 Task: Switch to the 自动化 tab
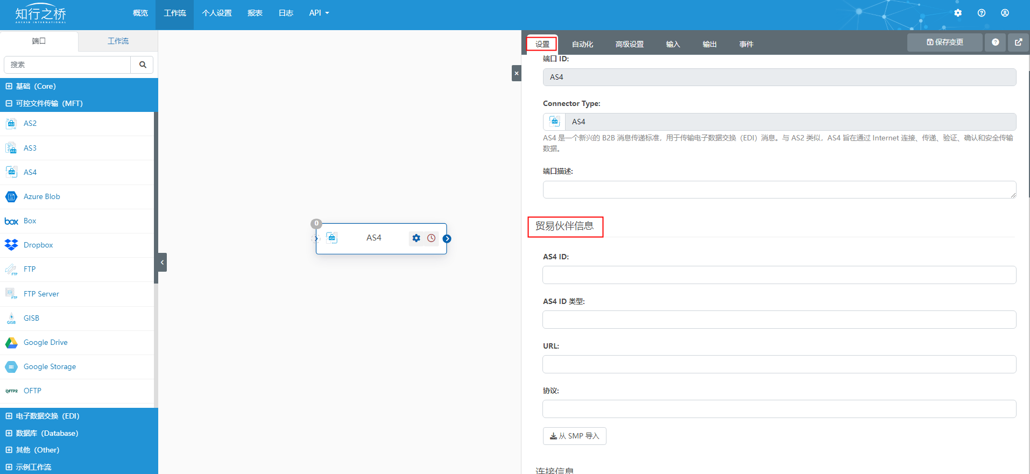(582, 44)
